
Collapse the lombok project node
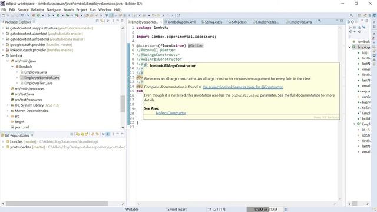pos(3,55)
